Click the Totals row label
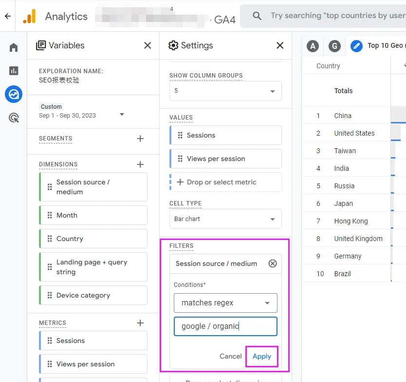This screenshot has height=382, width=406. [x=343, y=91]
